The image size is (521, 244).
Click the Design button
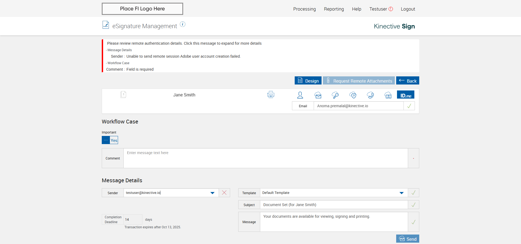click(308, 80)
